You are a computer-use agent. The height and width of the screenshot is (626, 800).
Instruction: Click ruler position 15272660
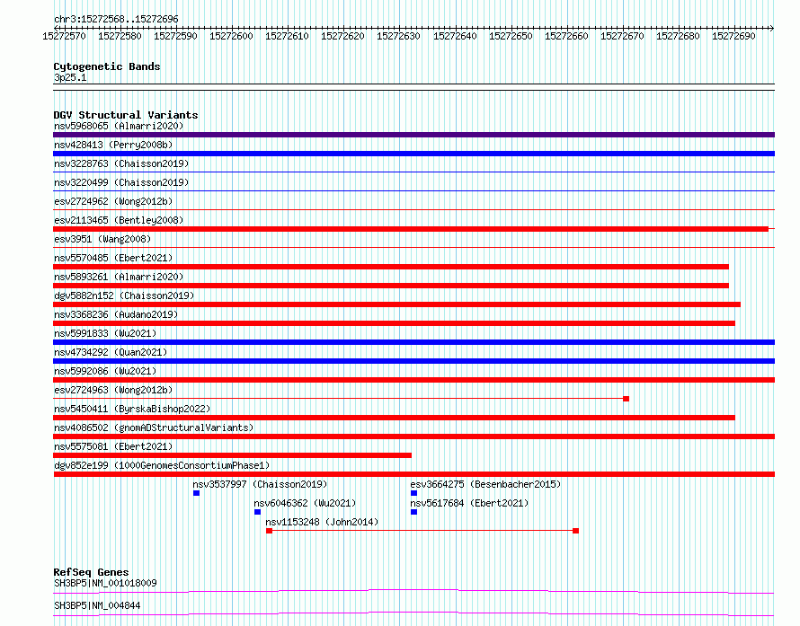[x=566, y=36]
